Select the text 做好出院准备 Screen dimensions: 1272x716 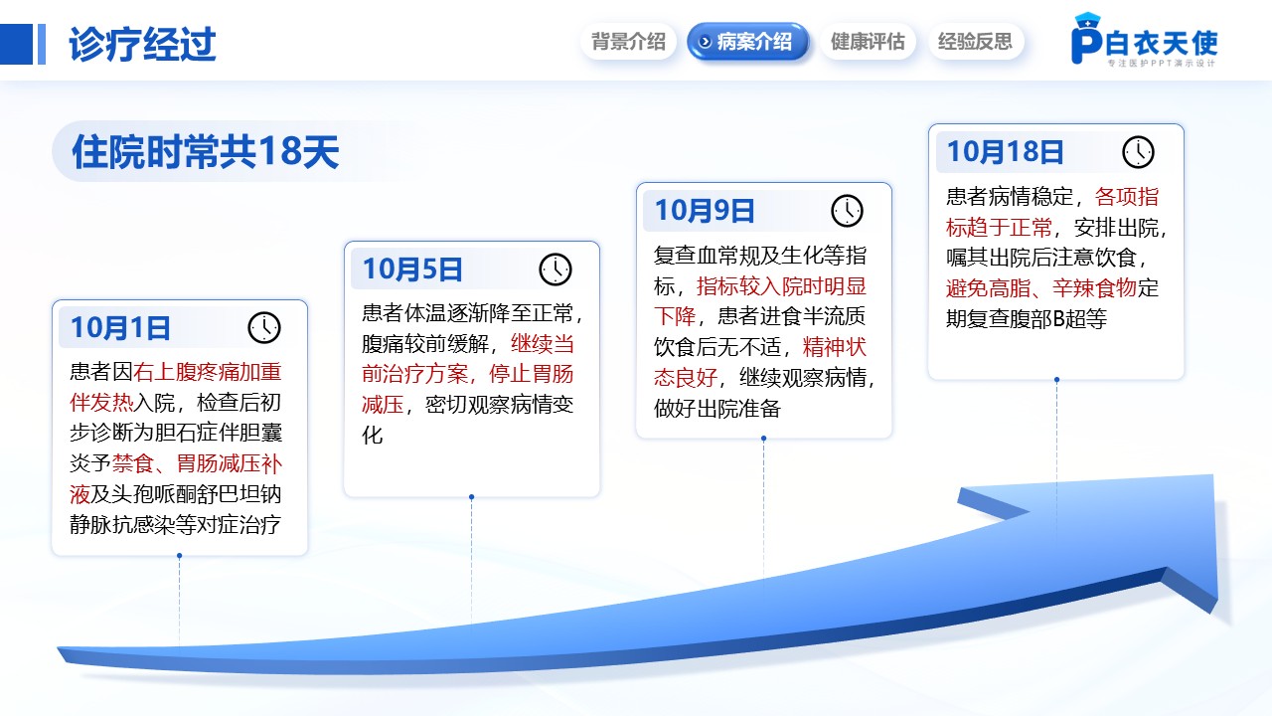[717, 410]
